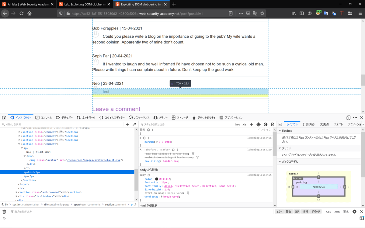Click the red T extension icon
This screenshot has height=228, width=365.
[x=342, y=13]
